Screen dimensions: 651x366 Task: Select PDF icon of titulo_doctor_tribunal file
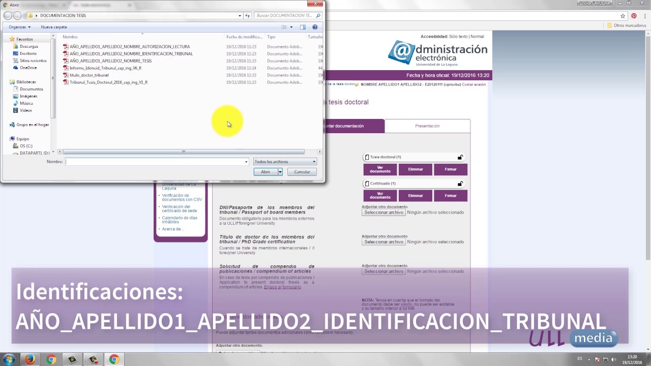pyautogui.click(x=66, y=75)
